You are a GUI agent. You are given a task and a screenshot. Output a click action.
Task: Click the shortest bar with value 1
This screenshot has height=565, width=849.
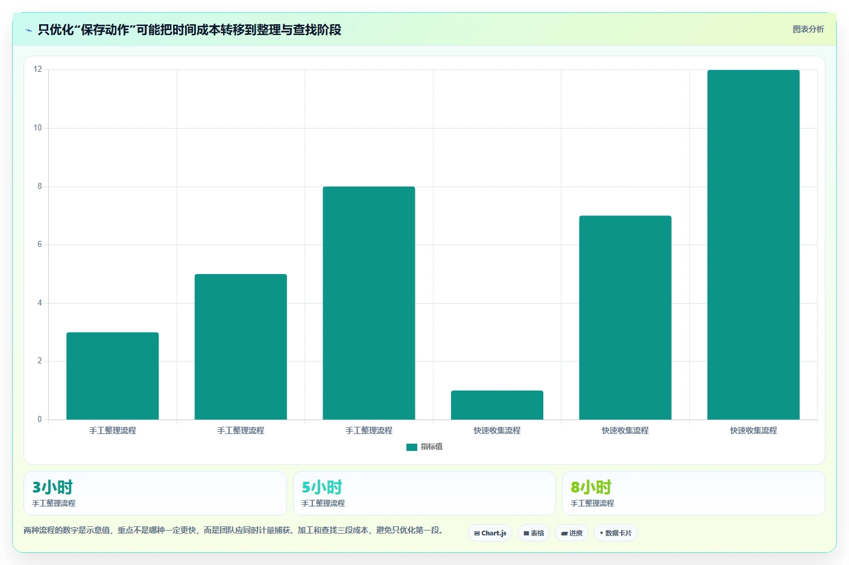tap(497, 405)
